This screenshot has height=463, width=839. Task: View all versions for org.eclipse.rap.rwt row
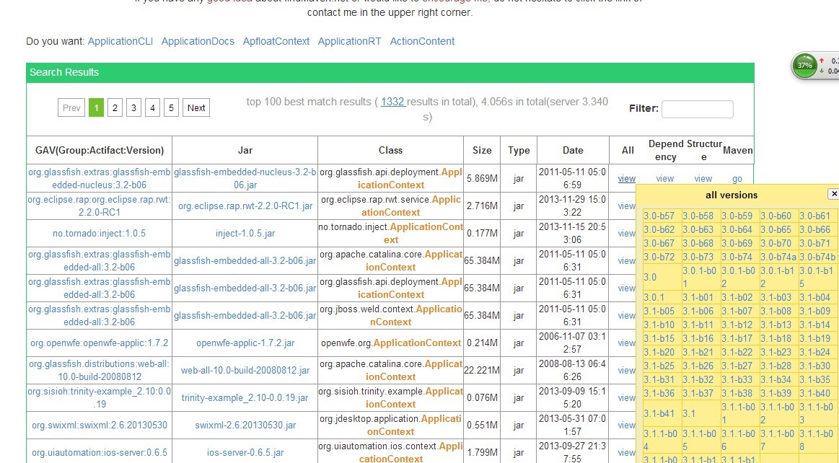click(x=626, y=206)
